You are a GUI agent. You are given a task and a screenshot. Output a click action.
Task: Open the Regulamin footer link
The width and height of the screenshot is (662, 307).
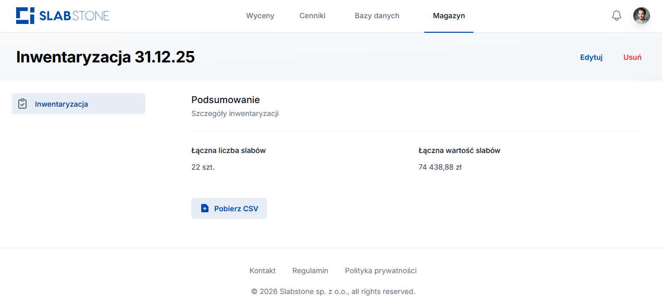(310, 271)
